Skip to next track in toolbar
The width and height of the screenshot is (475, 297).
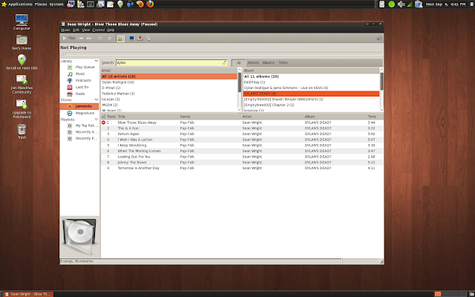89,38
